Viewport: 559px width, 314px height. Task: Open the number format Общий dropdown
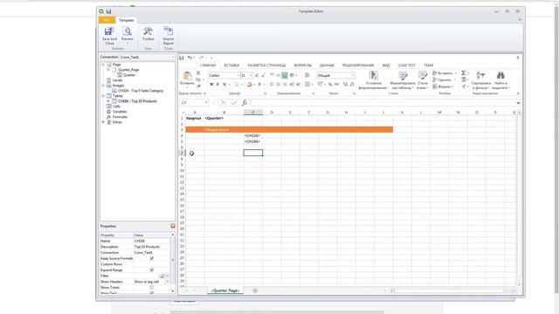[353, 76]
